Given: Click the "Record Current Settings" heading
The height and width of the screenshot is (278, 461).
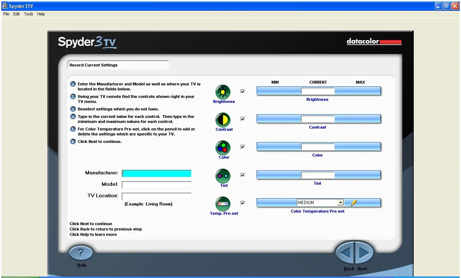Looking at the screenshot, I should click(93, 65).
